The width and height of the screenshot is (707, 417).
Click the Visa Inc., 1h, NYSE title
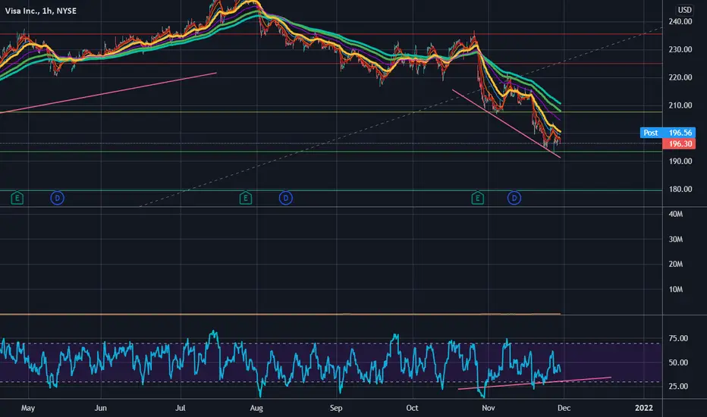pos(40,11)
